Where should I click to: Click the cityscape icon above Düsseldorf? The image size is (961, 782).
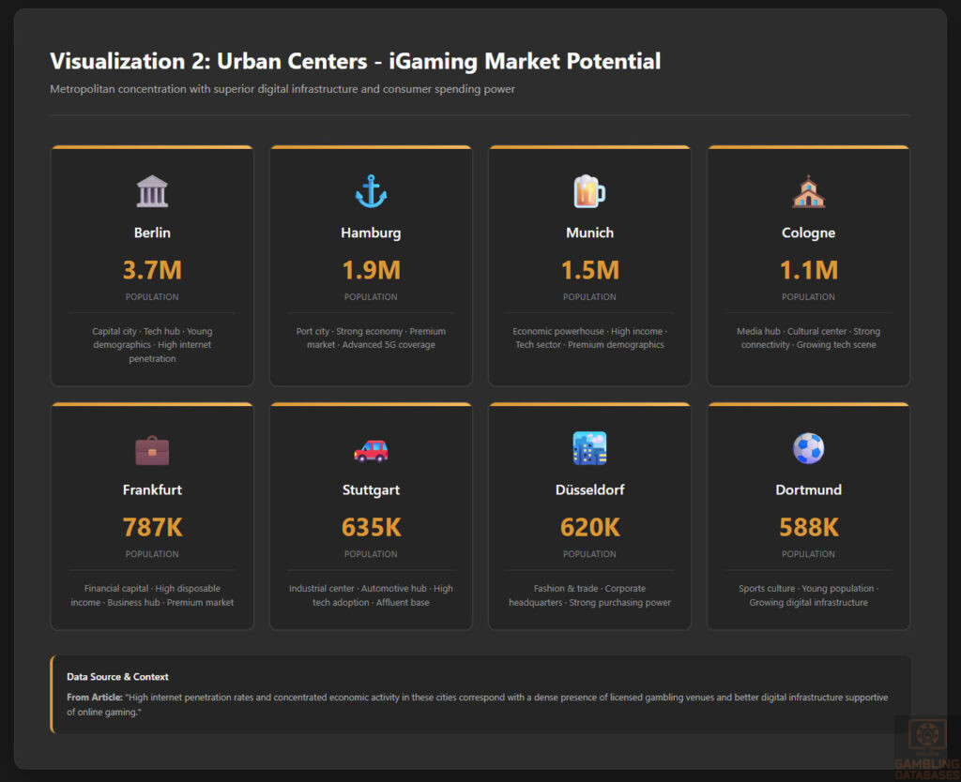click(589, 448)
